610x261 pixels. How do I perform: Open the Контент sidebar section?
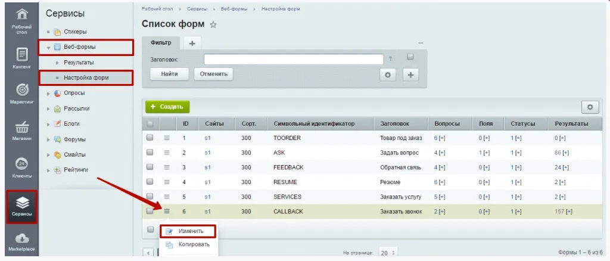[x=21, y=58]
